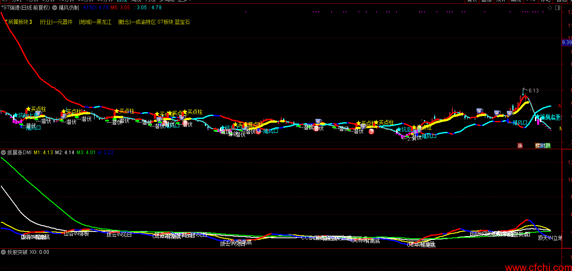This screenshot has height=271, width=572.
Task: Click the 山谷\N停板 label in DMI panel
Action: (77, 234)
